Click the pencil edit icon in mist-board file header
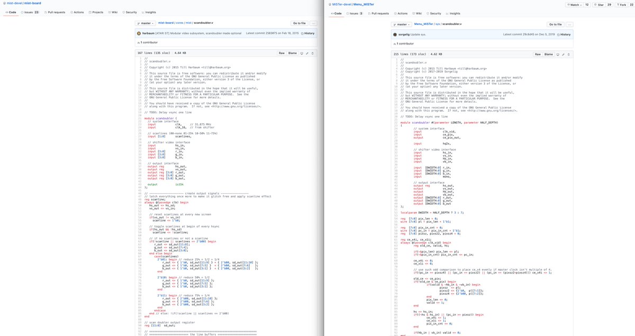This screenshot has height=336, width=635. [x=307, y=53]
